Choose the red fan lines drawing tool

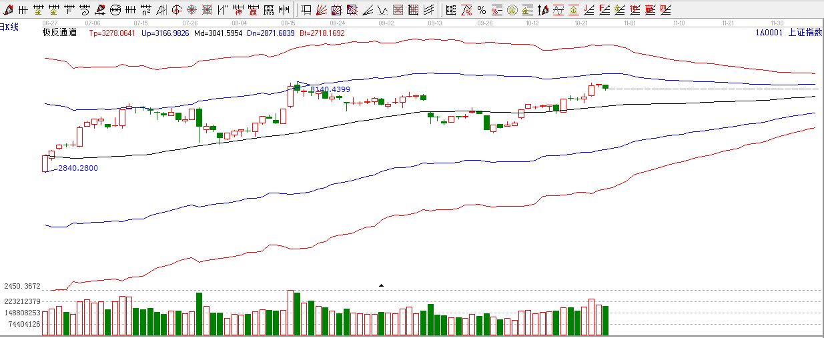click(321, 10)
